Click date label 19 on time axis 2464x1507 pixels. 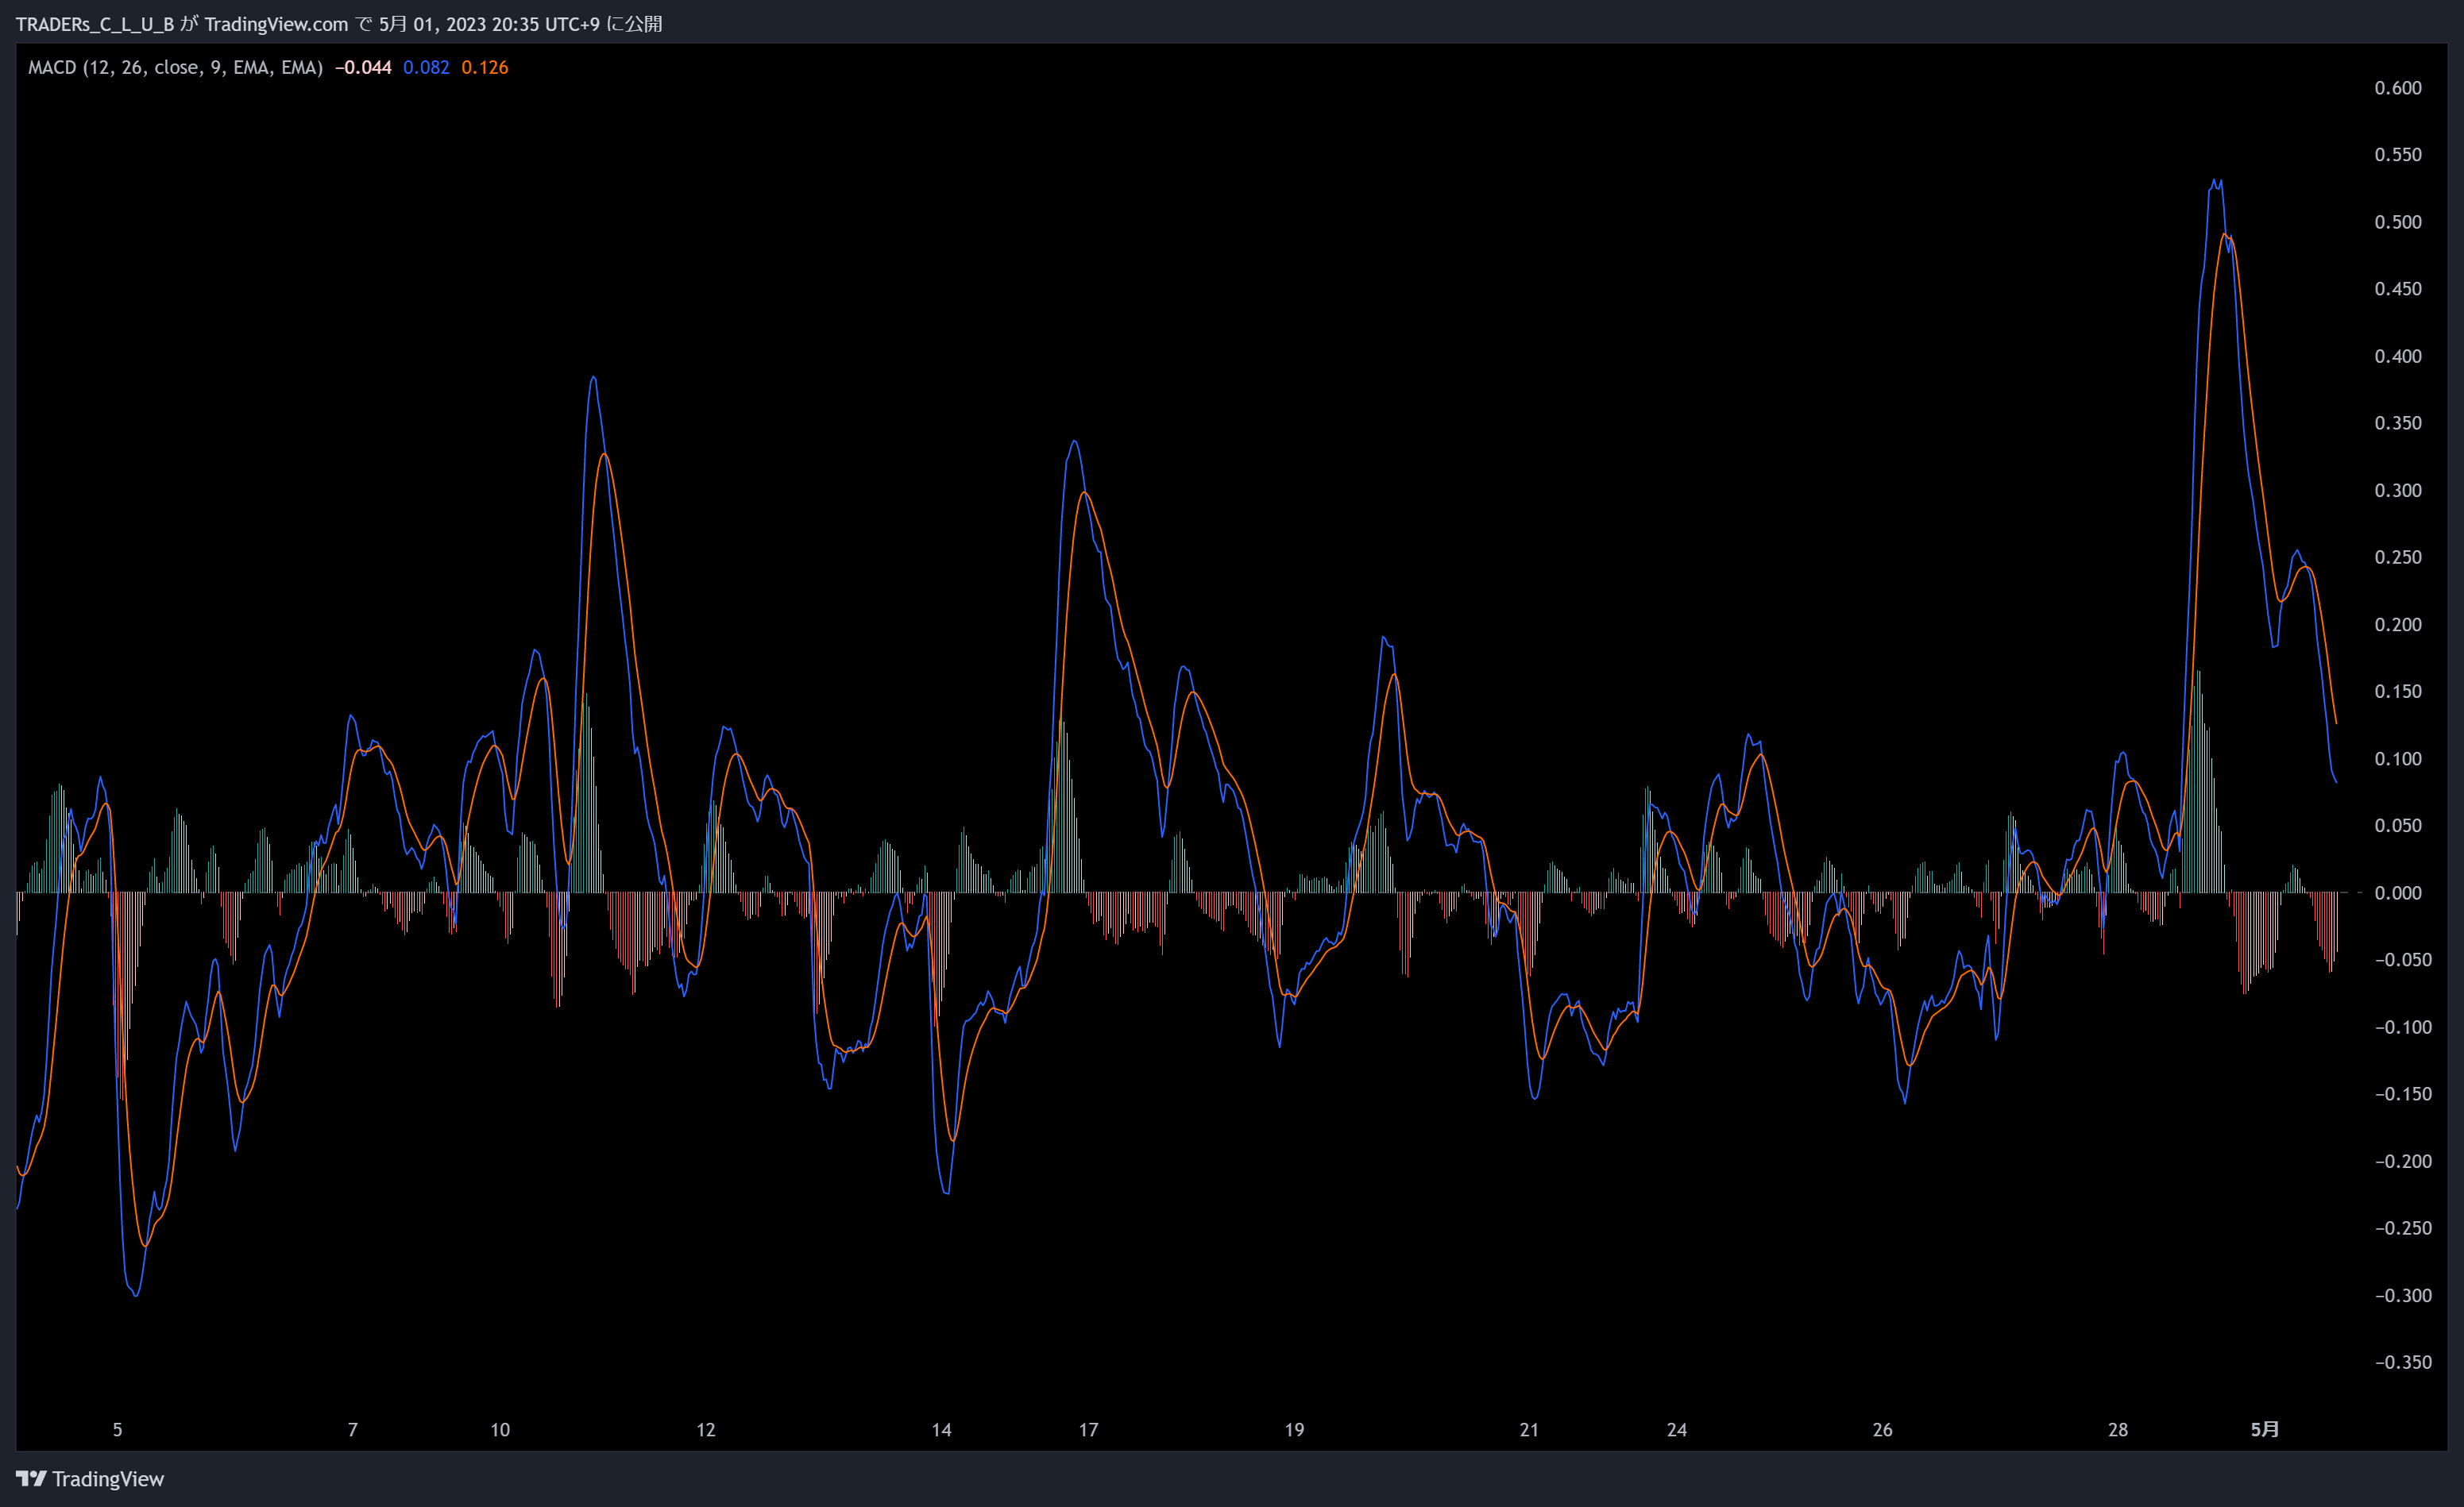pyautogui.click(x=1294, y=1430)
